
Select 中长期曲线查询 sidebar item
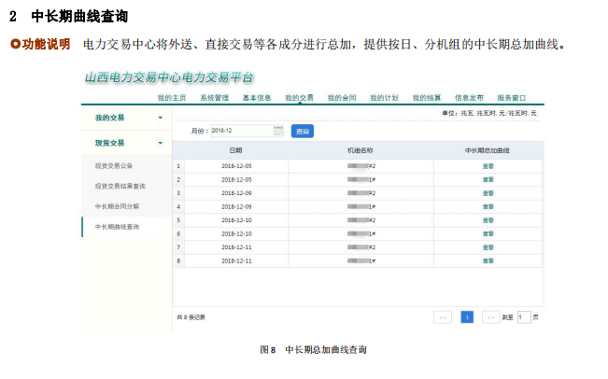pos(117,227)
